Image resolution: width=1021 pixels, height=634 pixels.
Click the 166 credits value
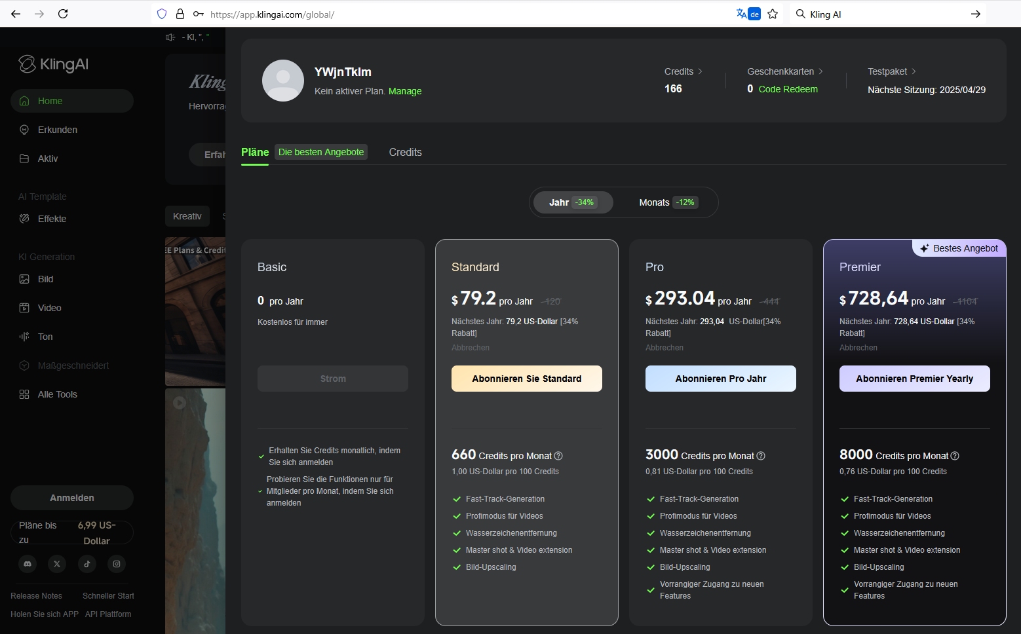tap(673, 89)
